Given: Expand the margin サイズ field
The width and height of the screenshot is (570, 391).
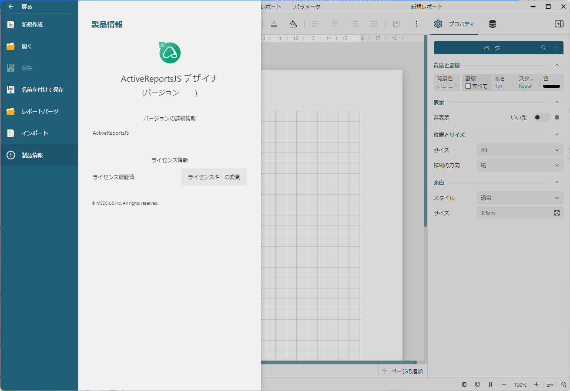Looking at the screenshot, I should pyautogui.click(x=557, y=213).
